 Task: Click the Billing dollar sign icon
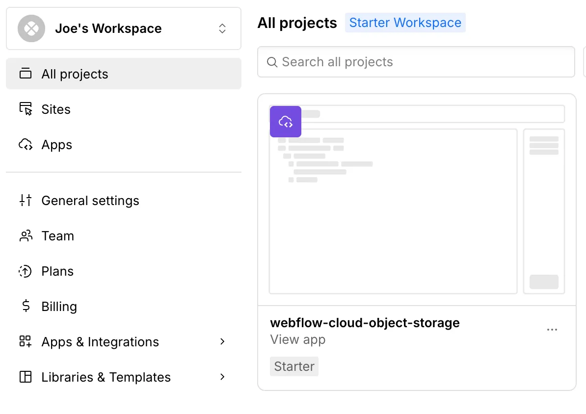[x=26, y=306]
